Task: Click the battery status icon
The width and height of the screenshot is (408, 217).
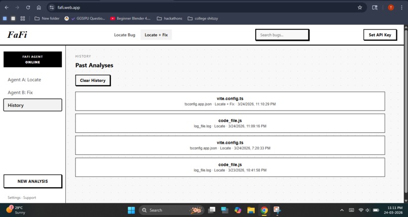Action: [376, 210]
